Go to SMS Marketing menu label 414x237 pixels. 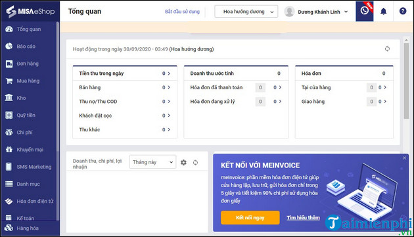coord(34,167)
